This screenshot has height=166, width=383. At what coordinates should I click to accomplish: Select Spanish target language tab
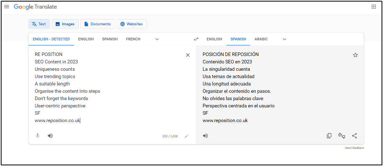coord(238,39)
